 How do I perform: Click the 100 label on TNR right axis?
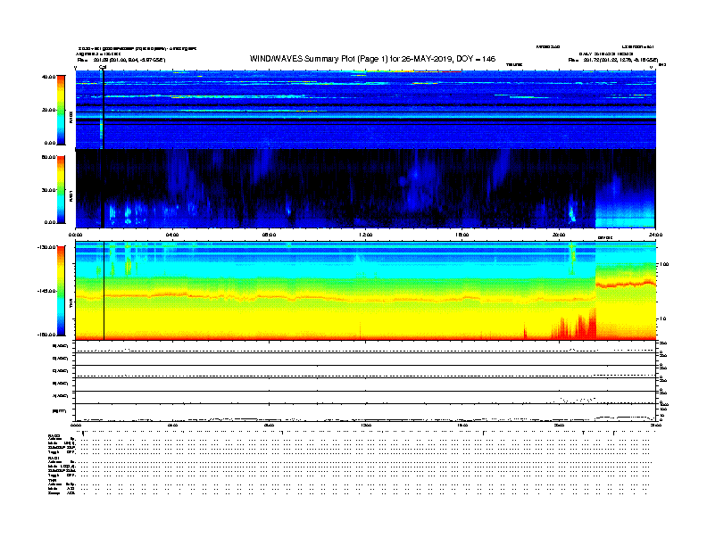pos(664,264)
